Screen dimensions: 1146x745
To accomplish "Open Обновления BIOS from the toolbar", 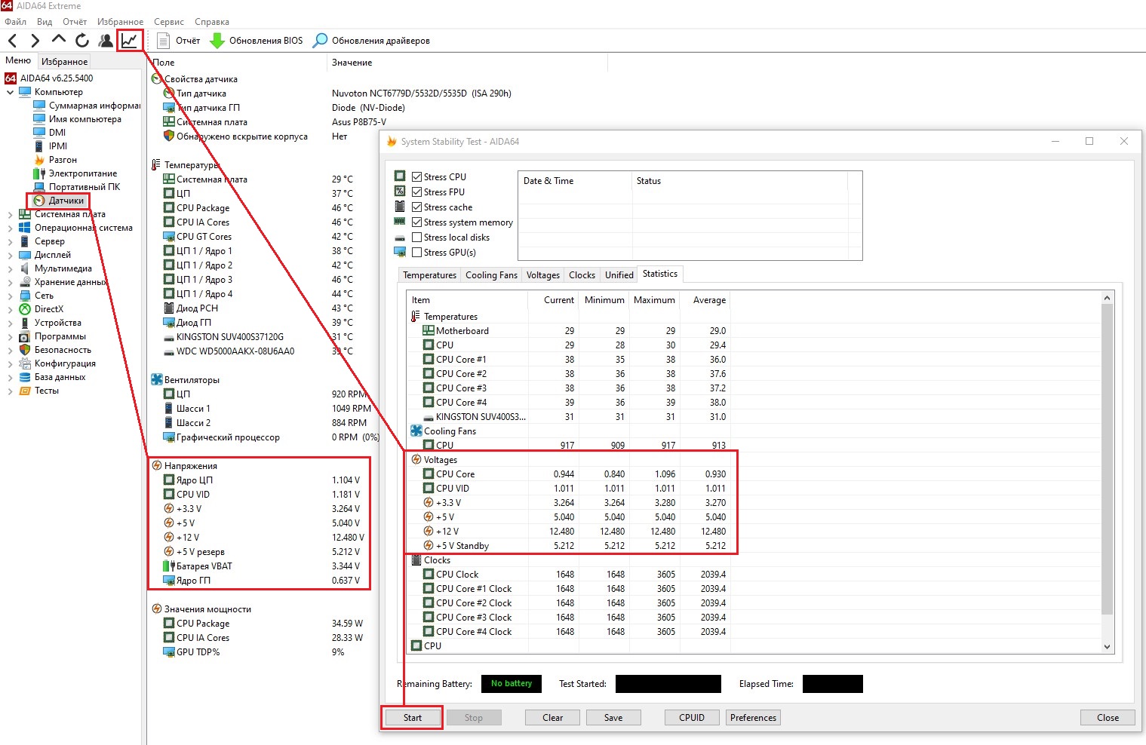I will pos(256,41).
